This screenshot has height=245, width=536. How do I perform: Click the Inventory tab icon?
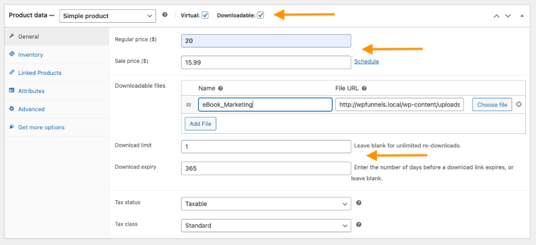tap(12, 54)
